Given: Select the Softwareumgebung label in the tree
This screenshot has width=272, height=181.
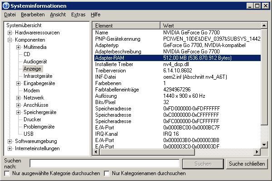Looking at the screenshot, I should [36, 141].
